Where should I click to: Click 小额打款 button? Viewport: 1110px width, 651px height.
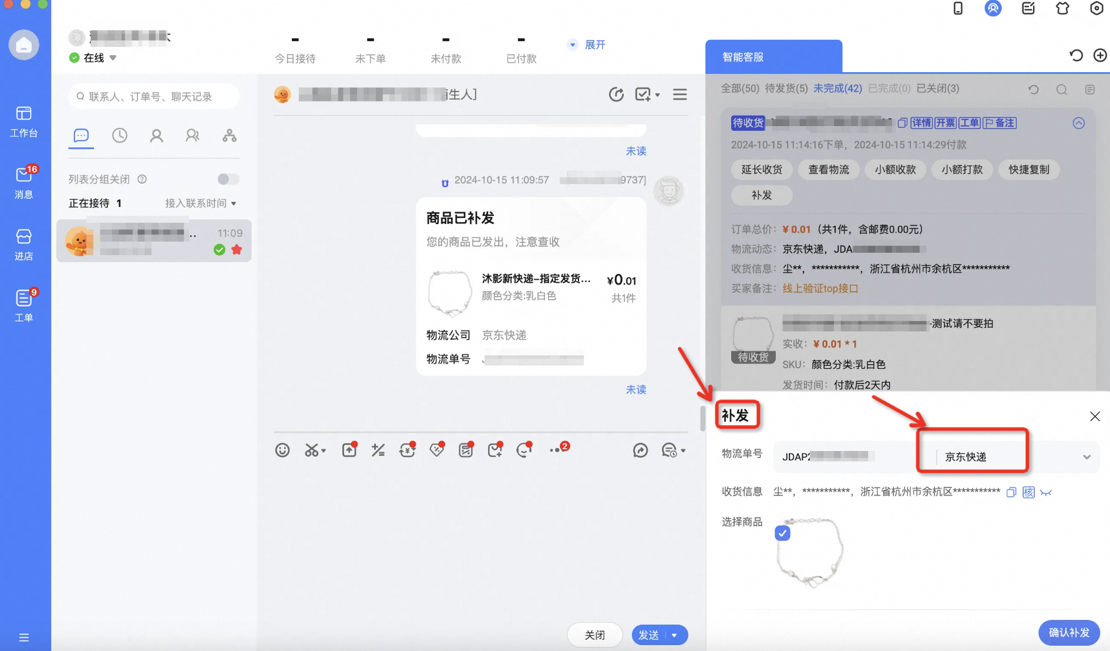962,169
